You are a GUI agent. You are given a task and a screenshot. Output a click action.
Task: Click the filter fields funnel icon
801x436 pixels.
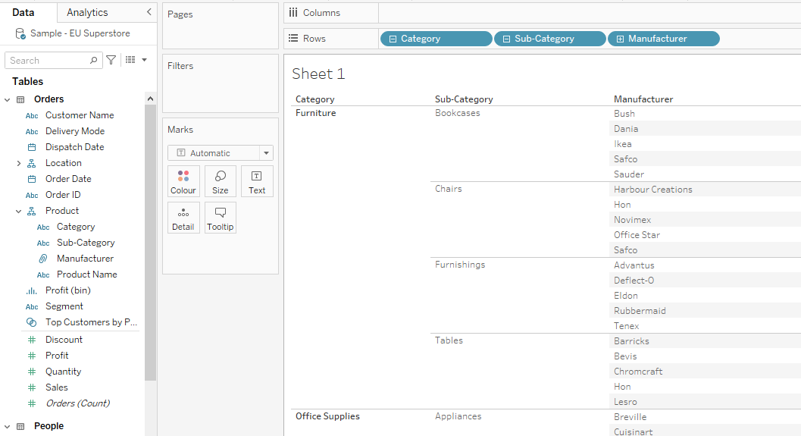[111, 61]
